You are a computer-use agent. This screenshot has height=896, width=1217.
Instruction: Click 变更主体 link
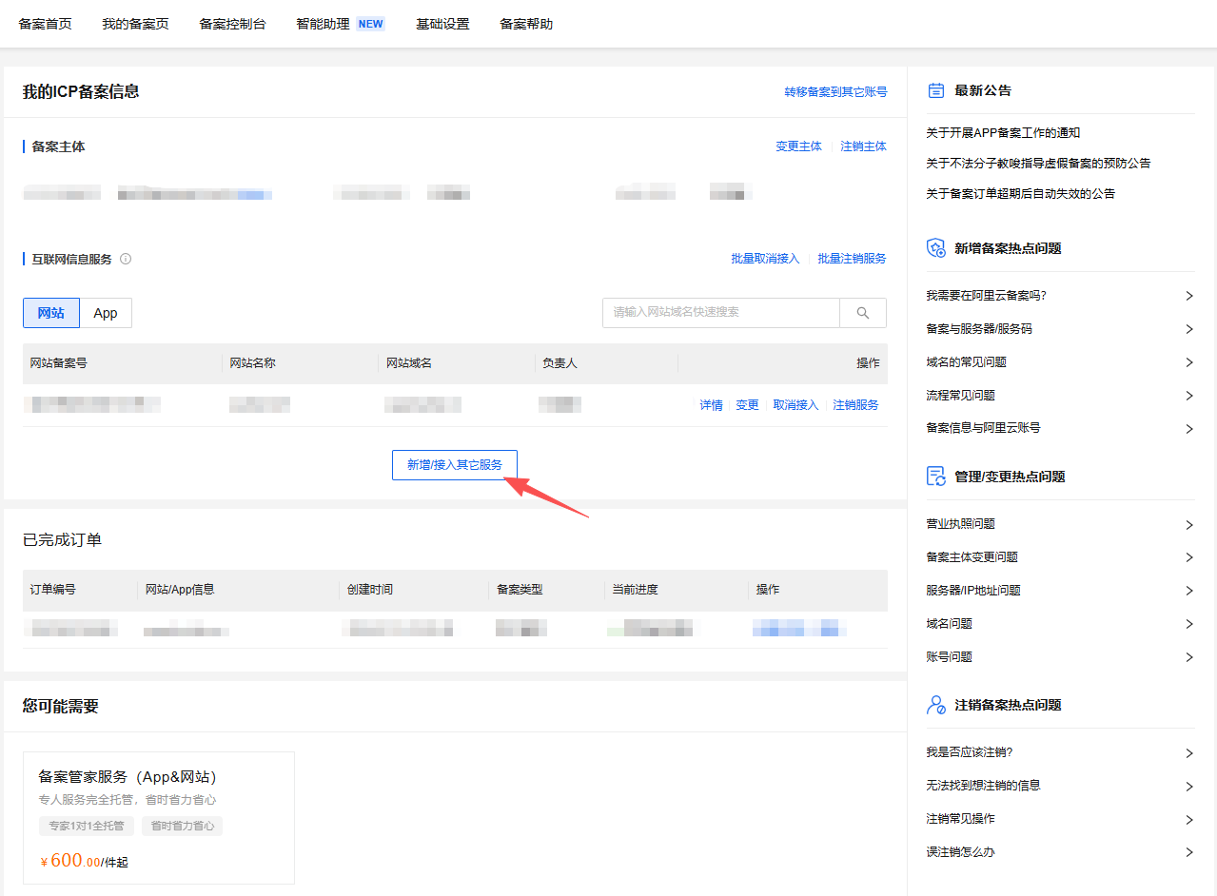(798, 146)
